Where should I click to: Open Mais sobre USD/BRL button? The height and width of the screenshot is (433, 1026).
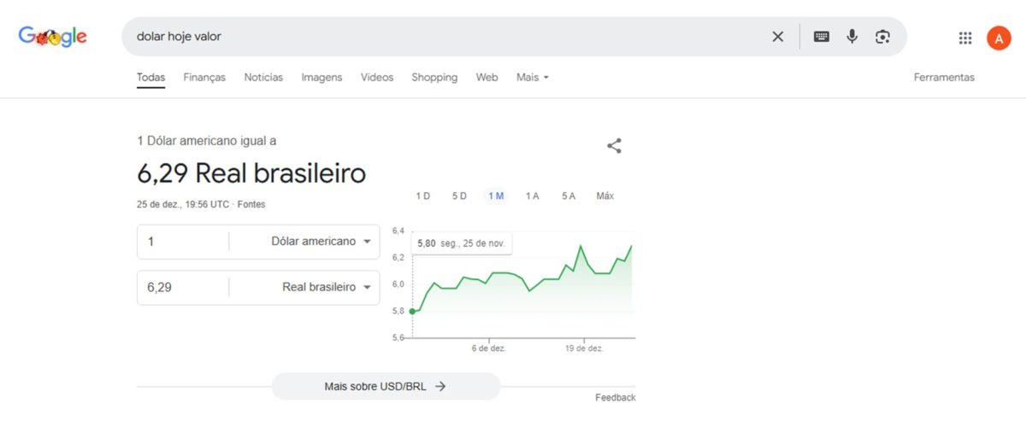[x=386, y=386]
